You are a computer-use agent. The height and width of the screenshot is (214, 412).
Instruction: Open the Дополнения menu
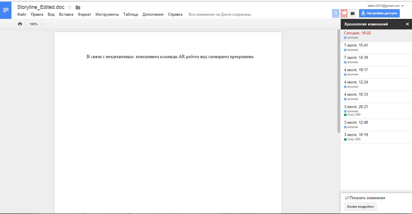[153, 15]
